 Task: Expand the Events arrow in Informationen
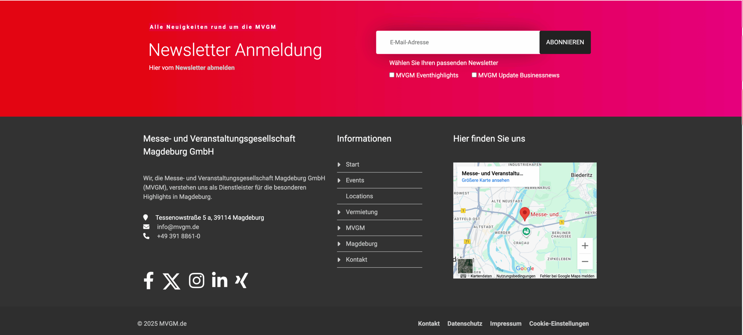click(339, 181)
